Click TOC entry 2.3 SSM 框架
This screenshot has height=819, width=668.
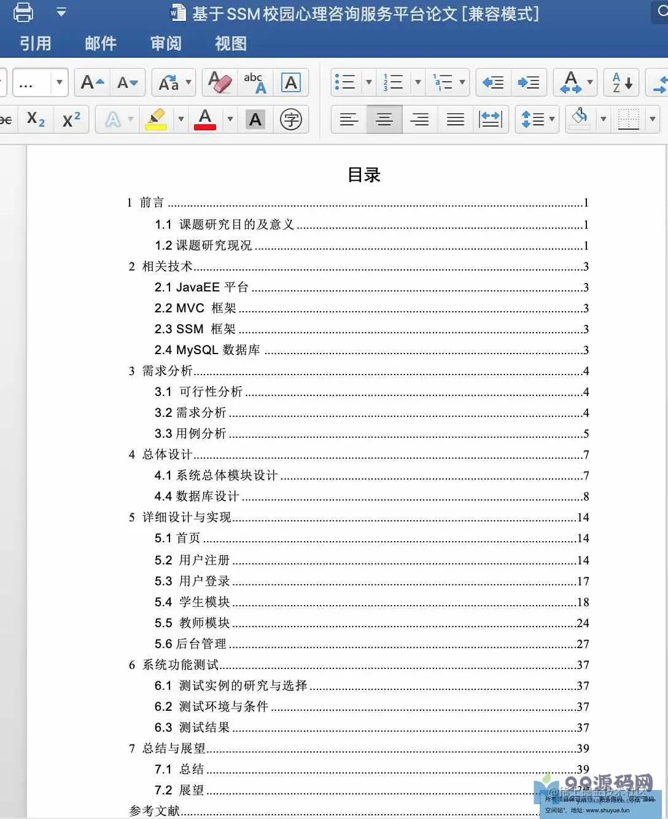[371, 329]
